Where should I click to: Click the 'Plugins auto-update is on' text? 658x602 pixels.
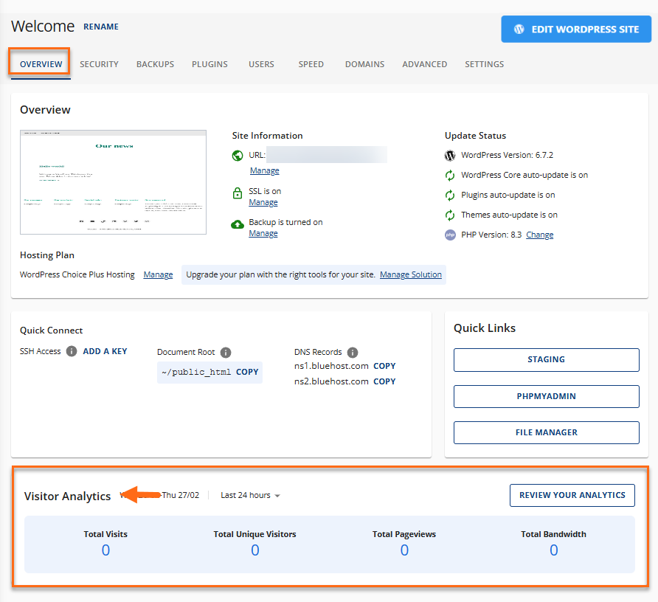[508, 196]
